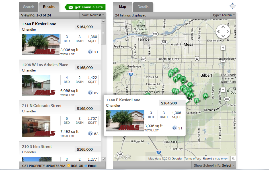Click photo count icon for 711 N Colorado Street
This screenshot has width=269, height=170.
91,134
